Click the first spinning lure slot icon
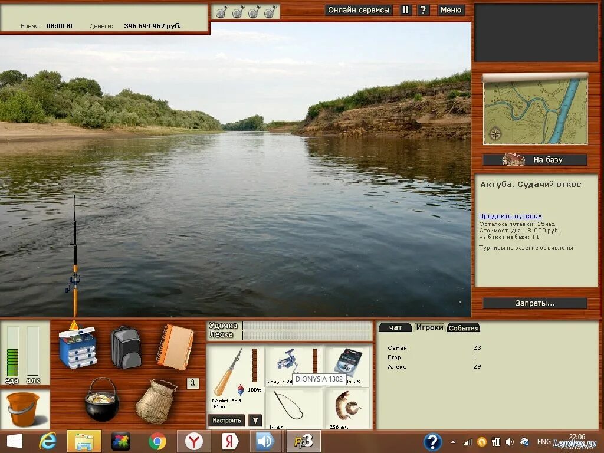The image size is (604, 453). click(x=221, y=12)
